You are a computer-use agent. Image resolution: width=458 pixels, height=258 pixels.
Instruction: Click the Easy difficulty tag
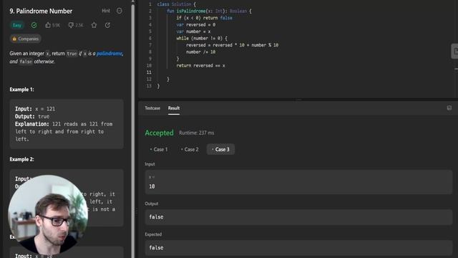click(17, 25)
